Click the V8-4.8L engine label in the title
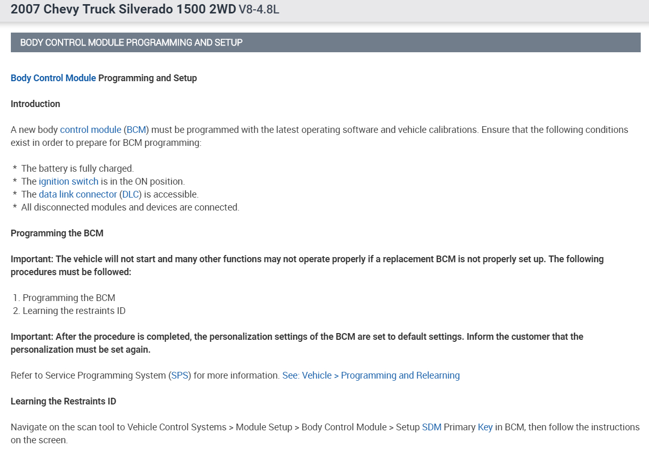The width and height of the screenshot is (649, 451). point(259,9)
